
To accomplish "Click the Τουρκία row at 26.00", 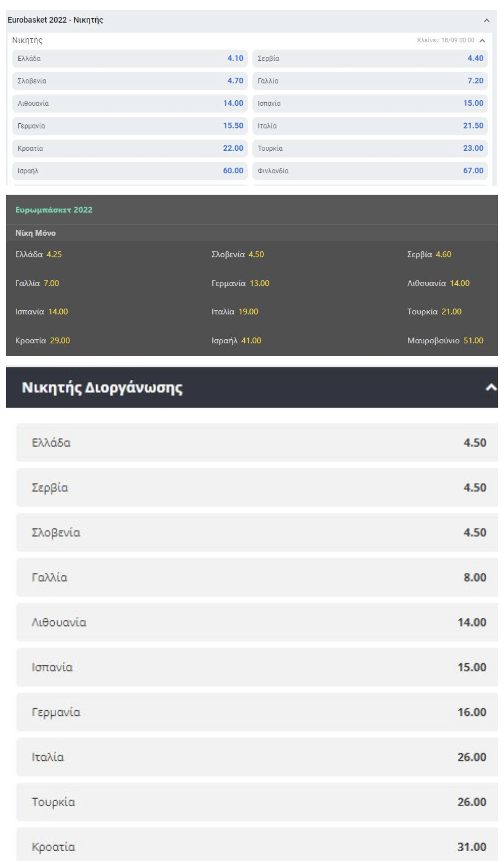I will coord(257,802).
